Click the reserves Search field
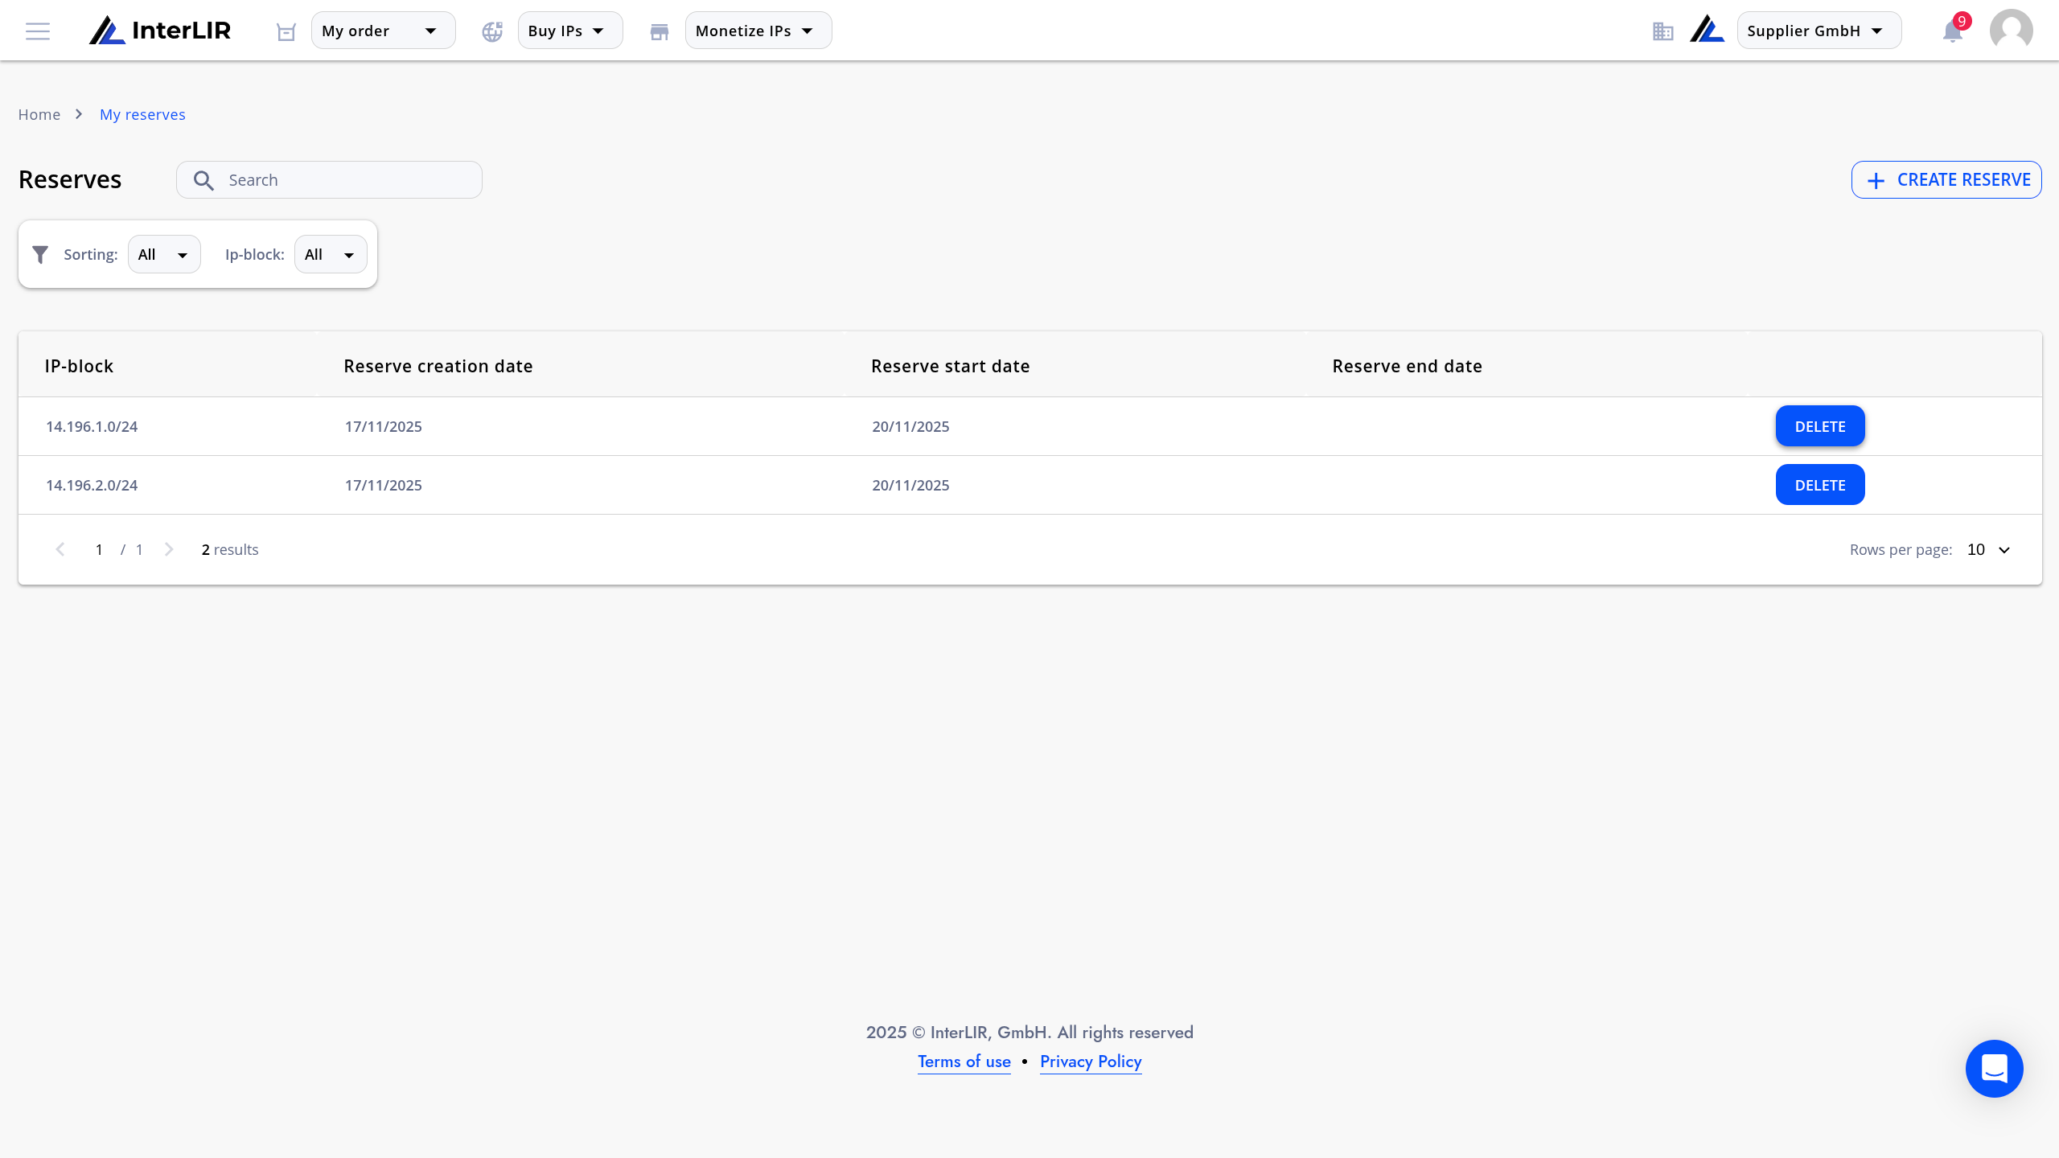 329,180
